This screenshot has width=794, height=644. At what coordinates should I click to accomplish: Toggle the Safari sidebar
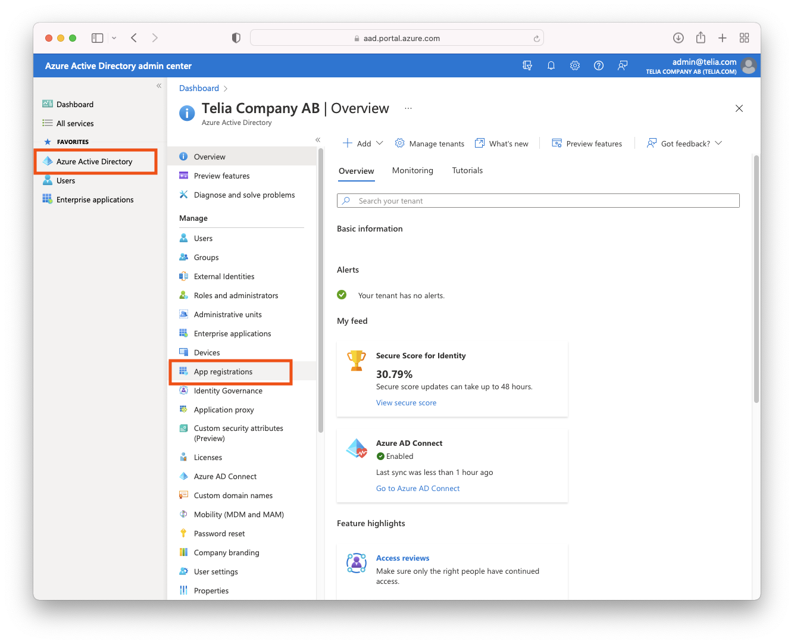(97, 38)
